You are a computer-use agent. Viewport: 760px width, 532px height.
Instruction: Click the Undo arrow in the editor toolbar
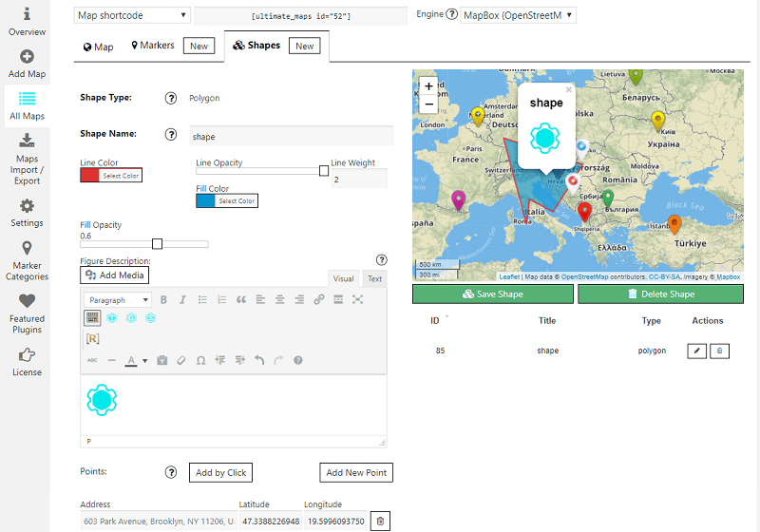[x=259, y=360]
